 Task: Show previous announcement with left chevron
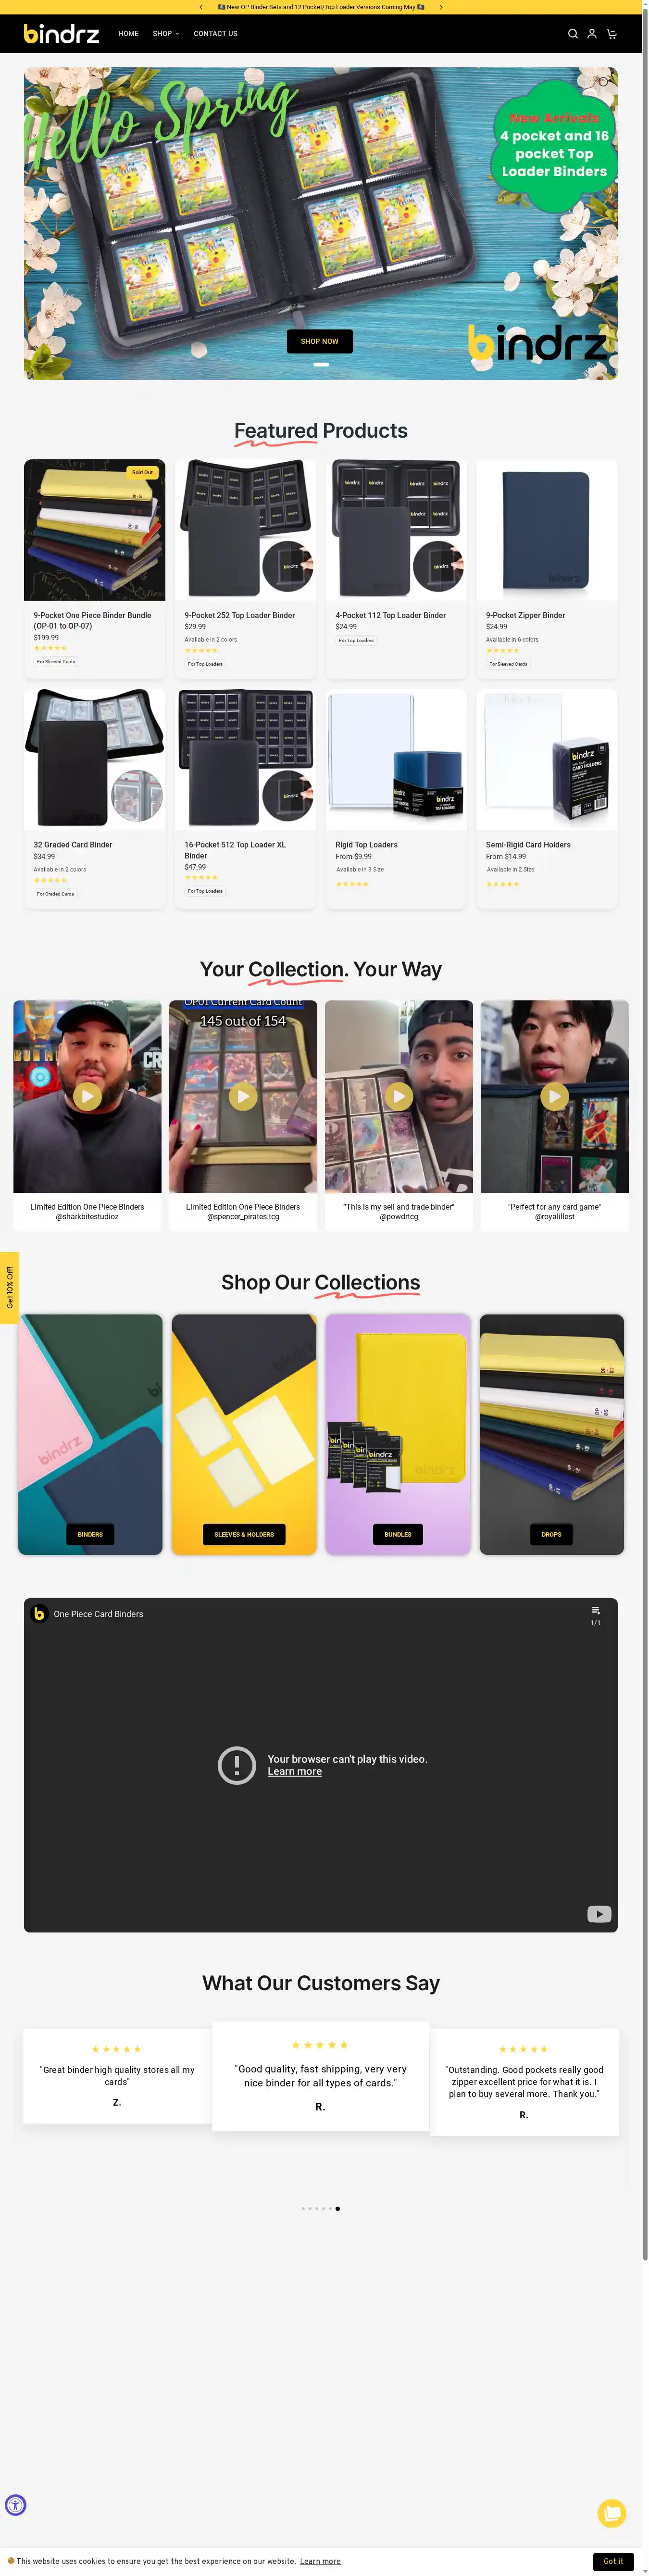pos(201,7)
